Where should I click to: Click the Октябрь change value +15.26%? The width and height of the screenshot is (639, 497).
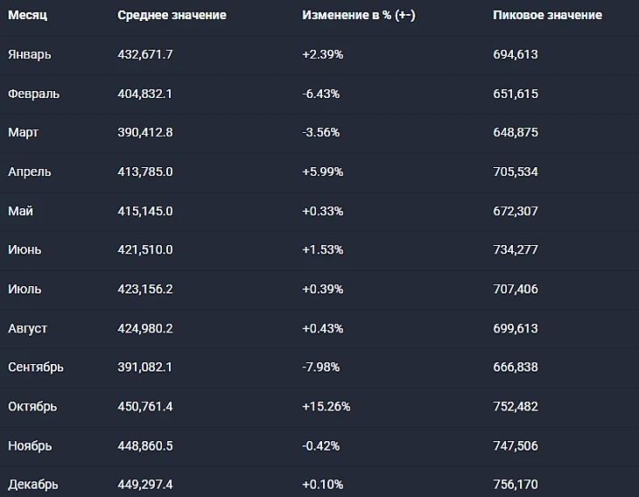(327, 407)
